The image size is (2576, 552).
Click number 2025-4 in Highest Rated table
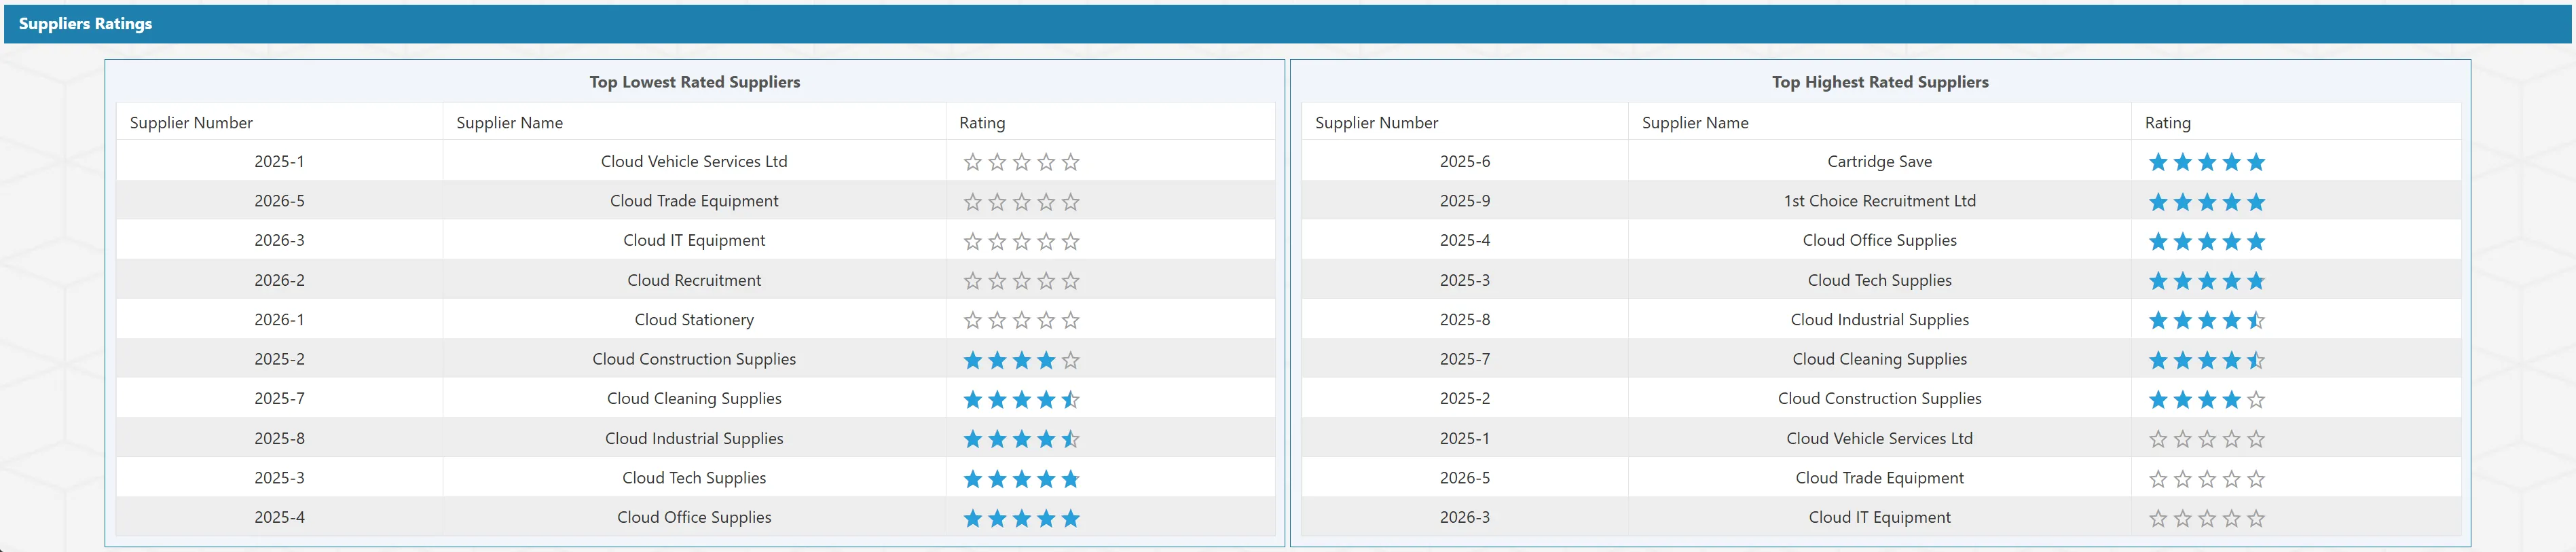tap(1464, 240)
